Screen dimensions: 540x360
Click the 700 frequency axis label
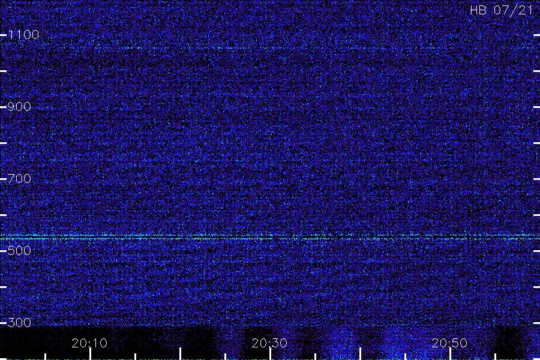[x=19, y=179]
